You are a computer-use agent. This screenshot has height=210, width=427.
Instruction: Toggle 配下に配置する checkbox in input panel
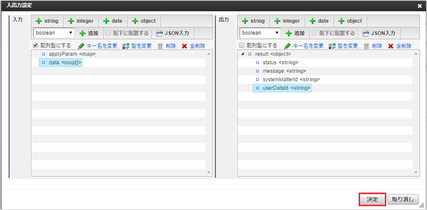[108, 33]
